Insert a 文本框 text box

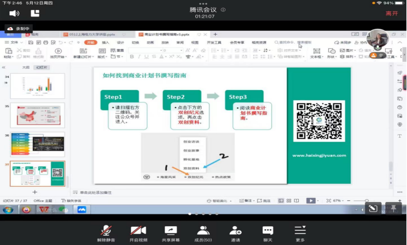[316, 53]
